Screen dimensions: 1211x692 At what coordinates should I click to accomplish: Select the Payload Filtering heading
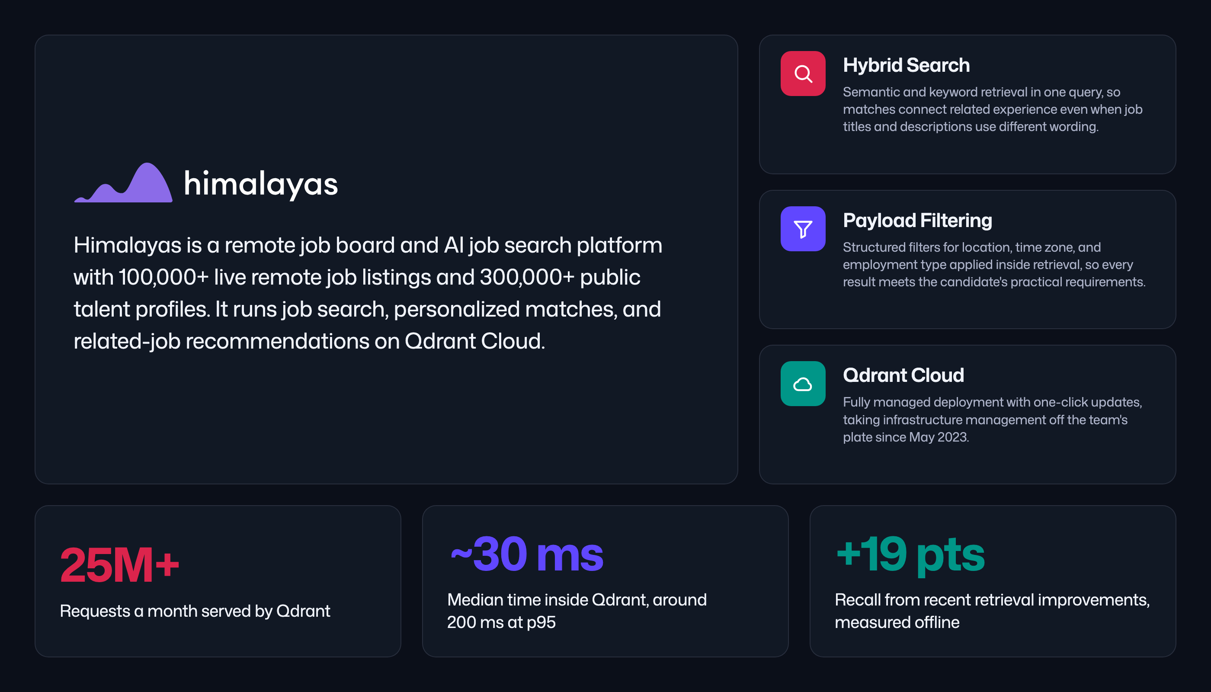pos(917,220)
